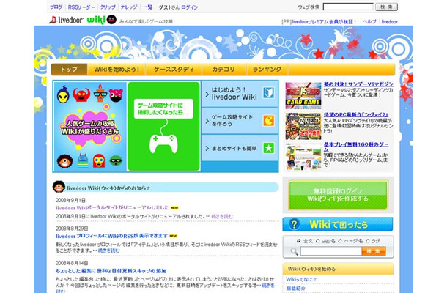Click the black wiki mascot face icon
This screenshot has width=447, height=293.
[x=111, y=19]
